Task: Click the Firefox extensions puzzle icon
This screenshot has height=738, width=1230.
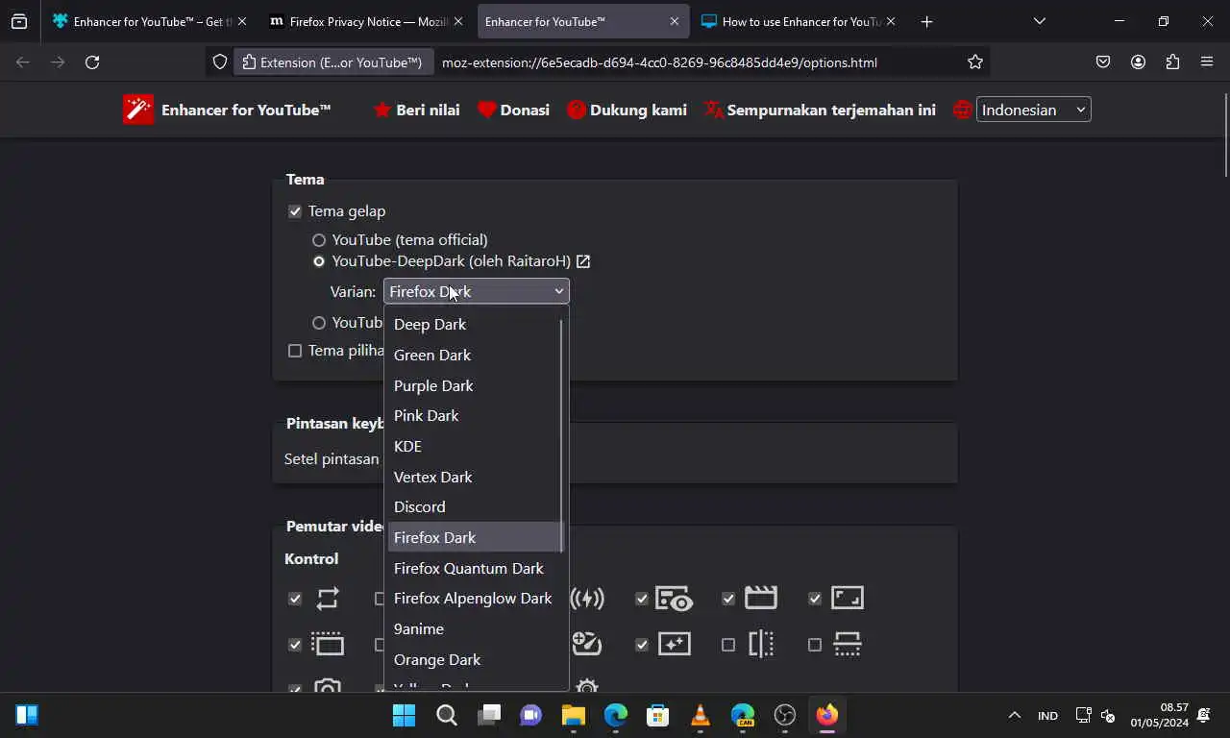Action: pyautogui.click(x=1172, y=61)
